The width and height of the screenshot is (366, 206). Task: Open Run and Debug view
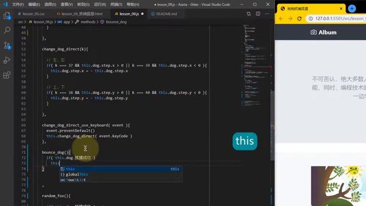(x=7, y=60)
